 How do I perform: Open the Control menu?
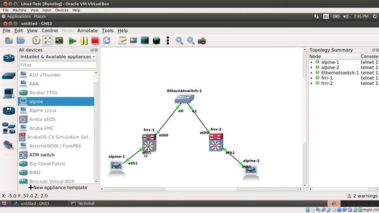50,31
